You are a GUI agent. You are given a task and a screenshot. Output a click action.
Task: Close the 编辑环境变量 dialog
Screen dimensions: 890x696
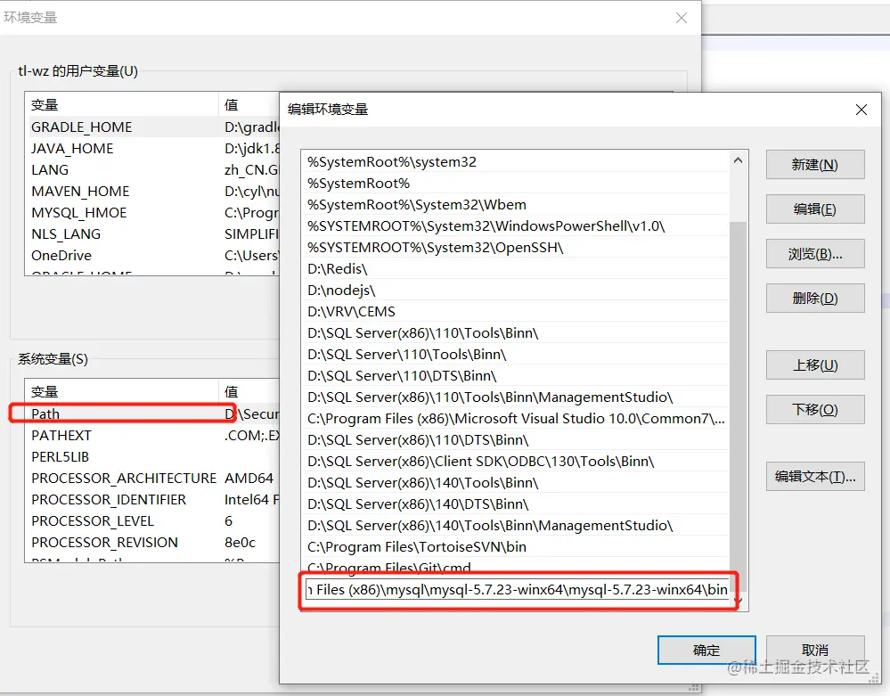(x=861, y=110)
